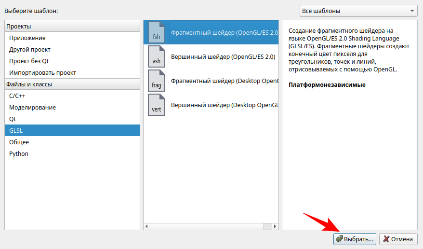Select the Python category
The height and width of the screenshot is (249, 423).
point(19,153)
